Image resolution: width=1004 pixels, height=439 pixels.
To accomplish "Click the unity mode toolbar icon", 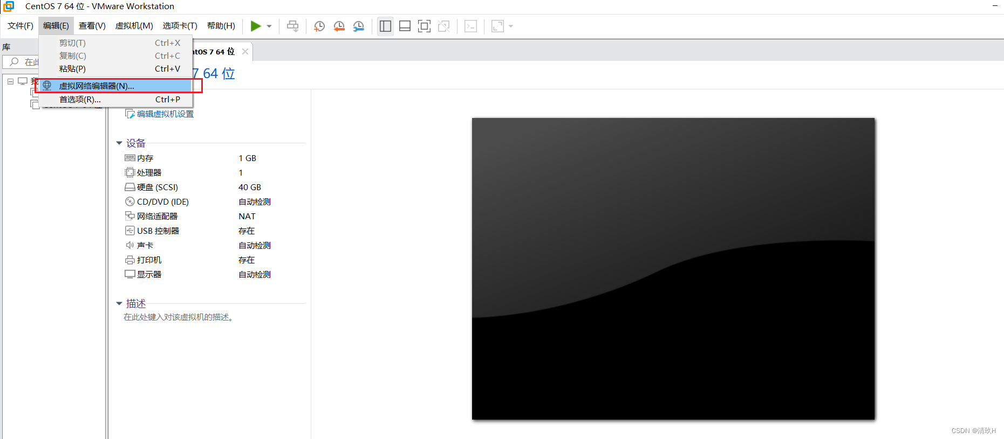I will (x=444, y=26).
